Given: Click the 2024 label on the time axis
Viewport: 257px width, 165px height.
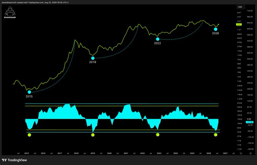Looking at the screenshot, I should [175, 153].
